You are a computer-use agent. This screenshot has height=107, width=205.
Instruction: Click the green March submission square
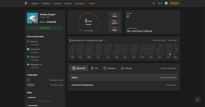pyautogui.click(x=177, y=50)
